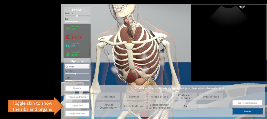Screen dimensions: 267x119
Task: Open the Convex probe type dropdown
Action: (77, 66)
